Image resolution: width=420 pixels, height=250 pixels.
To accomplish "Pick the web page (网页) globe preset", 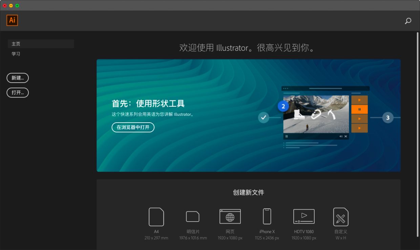I will 230,217.
